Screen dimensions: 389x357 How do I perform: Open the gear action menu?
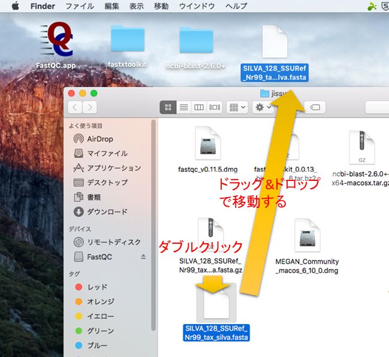tap(263, 107)
